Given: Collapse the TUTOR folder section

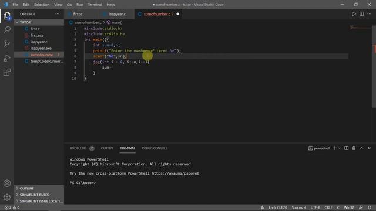Looking at the screenshot, I should [39, 22].
